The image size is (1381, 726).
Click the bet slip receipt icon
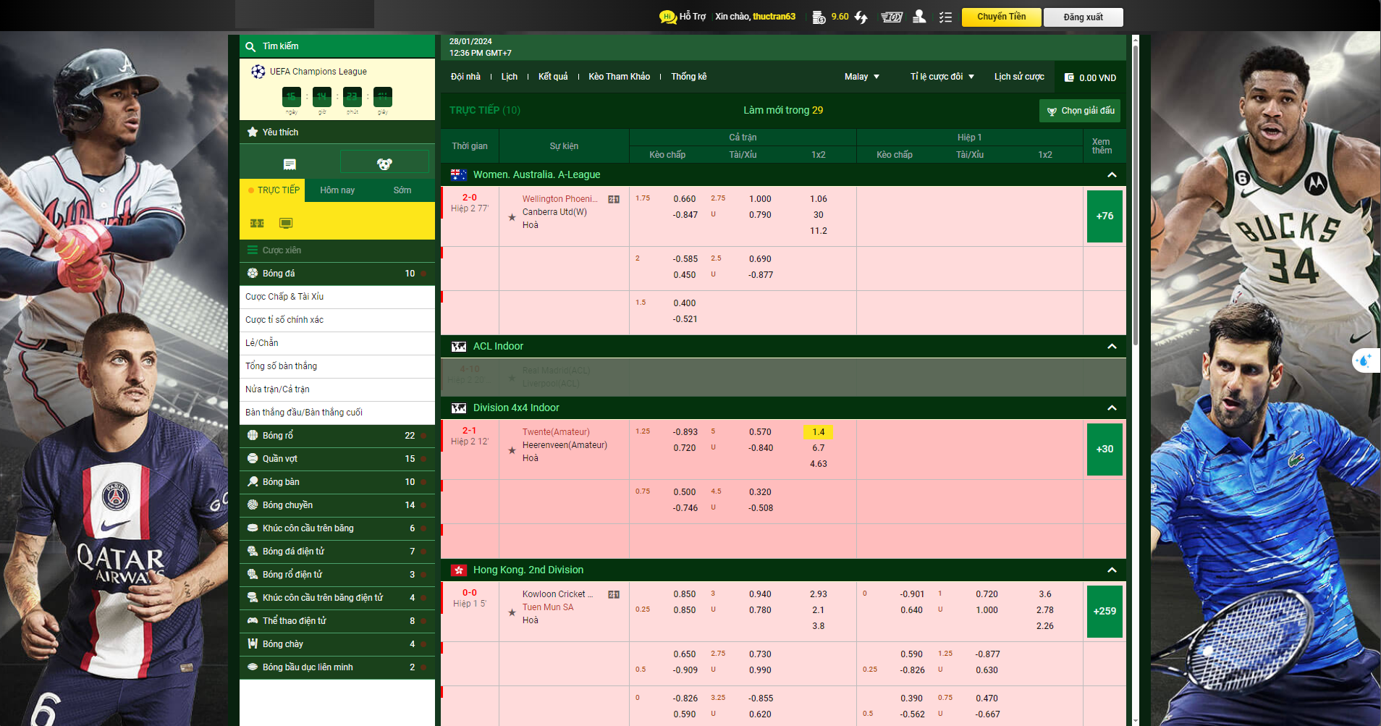coord(290,164)
